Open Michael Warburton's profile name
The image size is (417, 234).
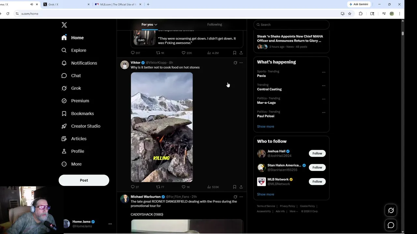point(146,197)
